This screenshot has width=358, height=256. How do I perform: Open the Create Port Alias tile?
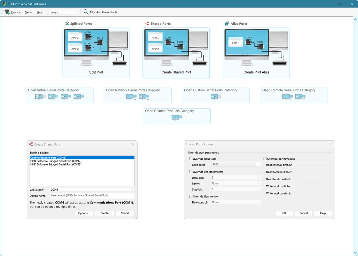(x=256, y=53)
